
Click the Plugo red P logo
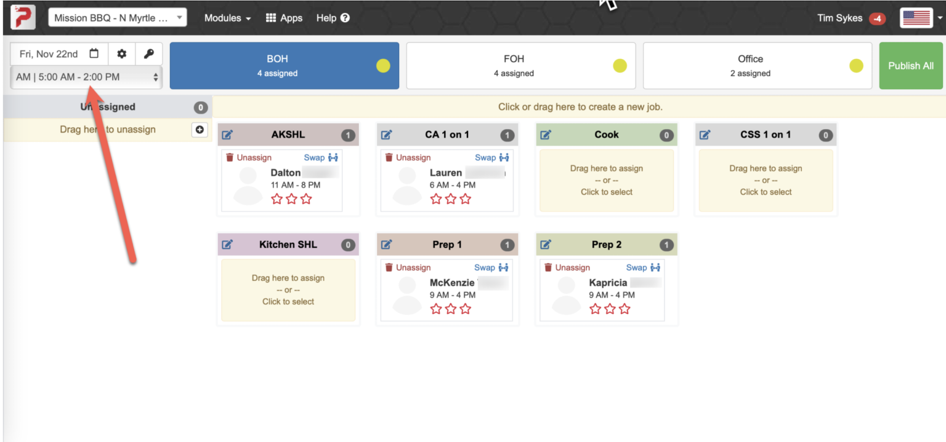pos(23,17)
